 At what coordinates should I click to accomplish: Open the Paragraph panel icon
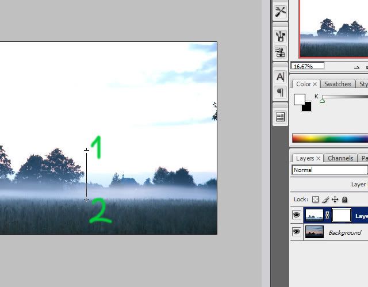[x=280, y=92]
